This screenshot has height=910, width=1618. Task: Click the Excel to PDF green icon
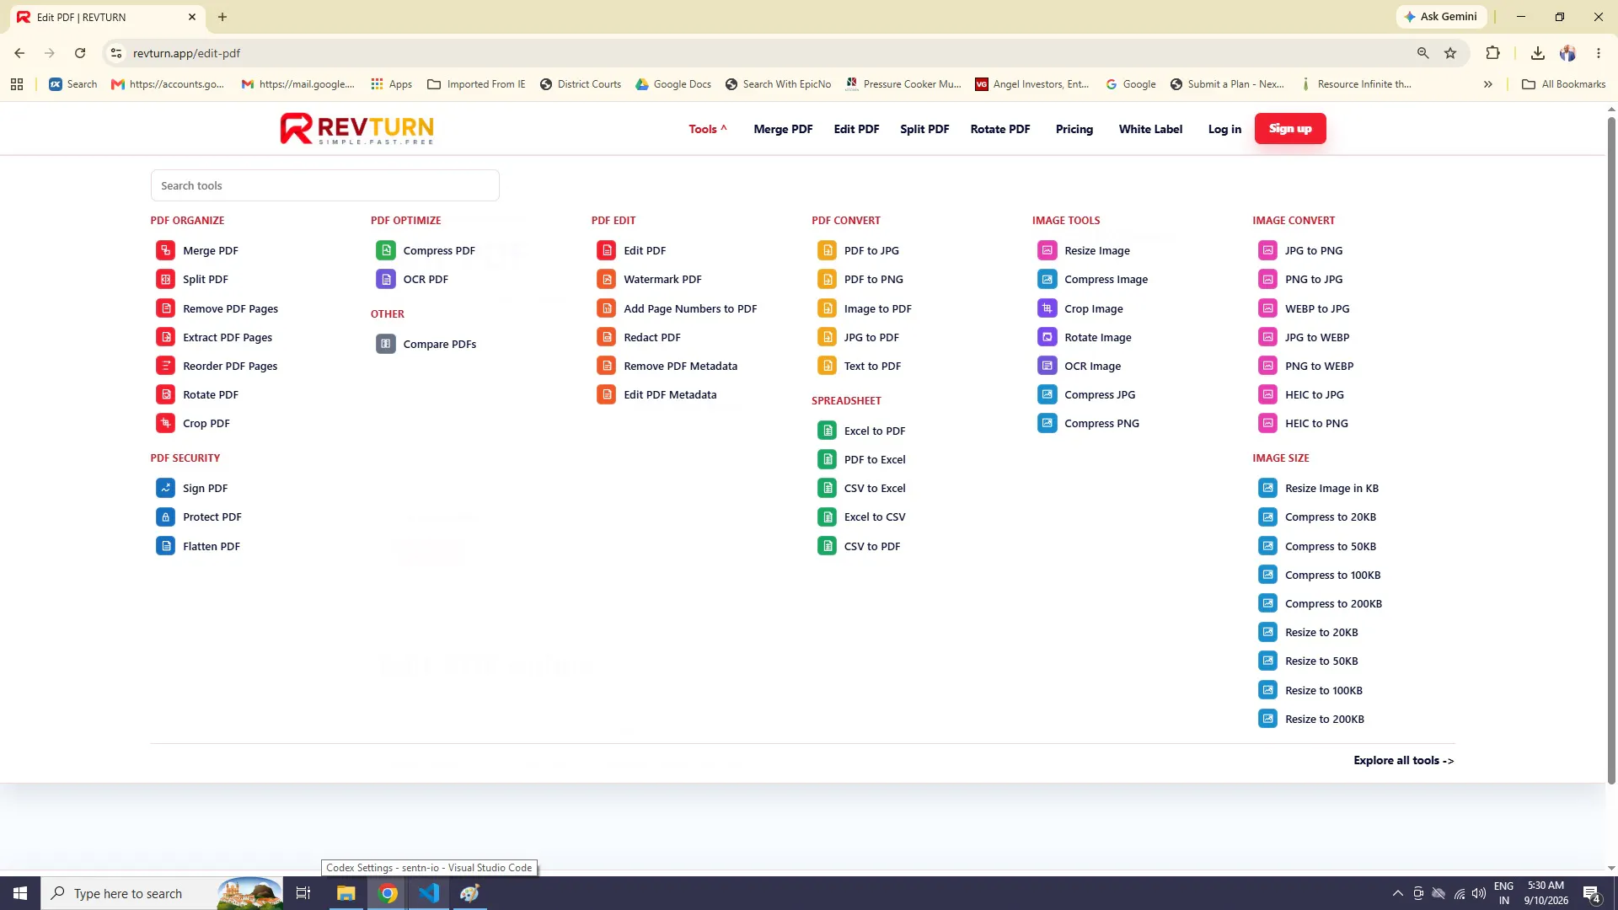pyautogui.click(x=828, y=431)
